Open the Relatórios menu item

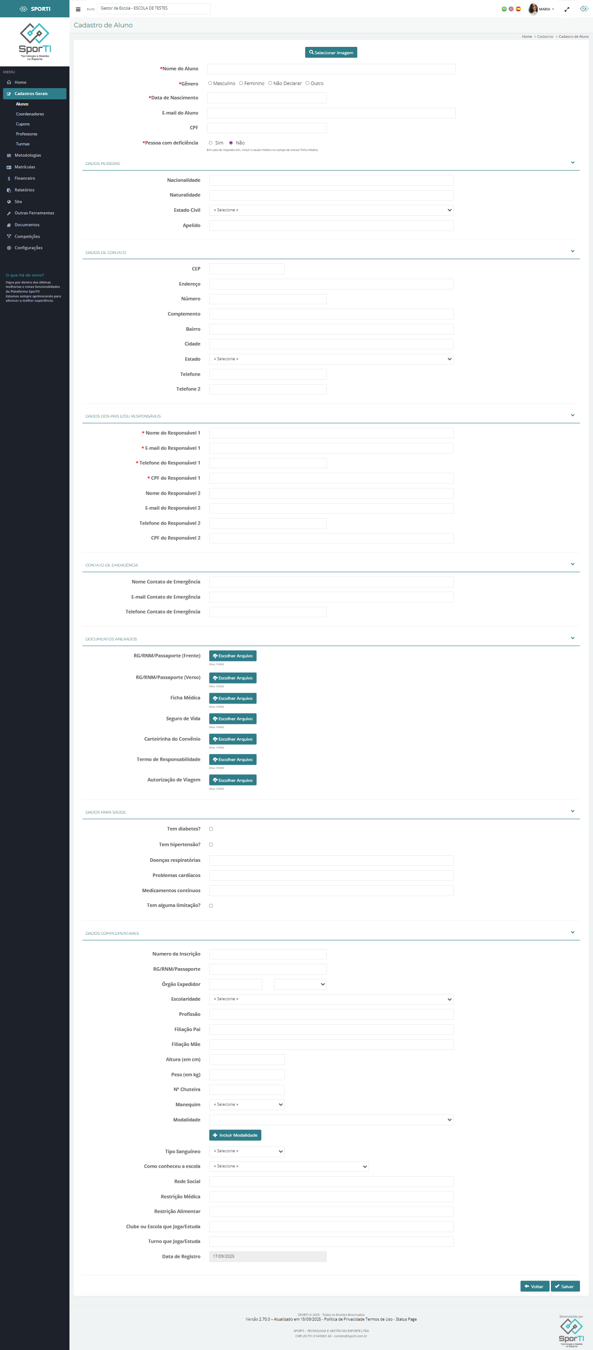24,190
